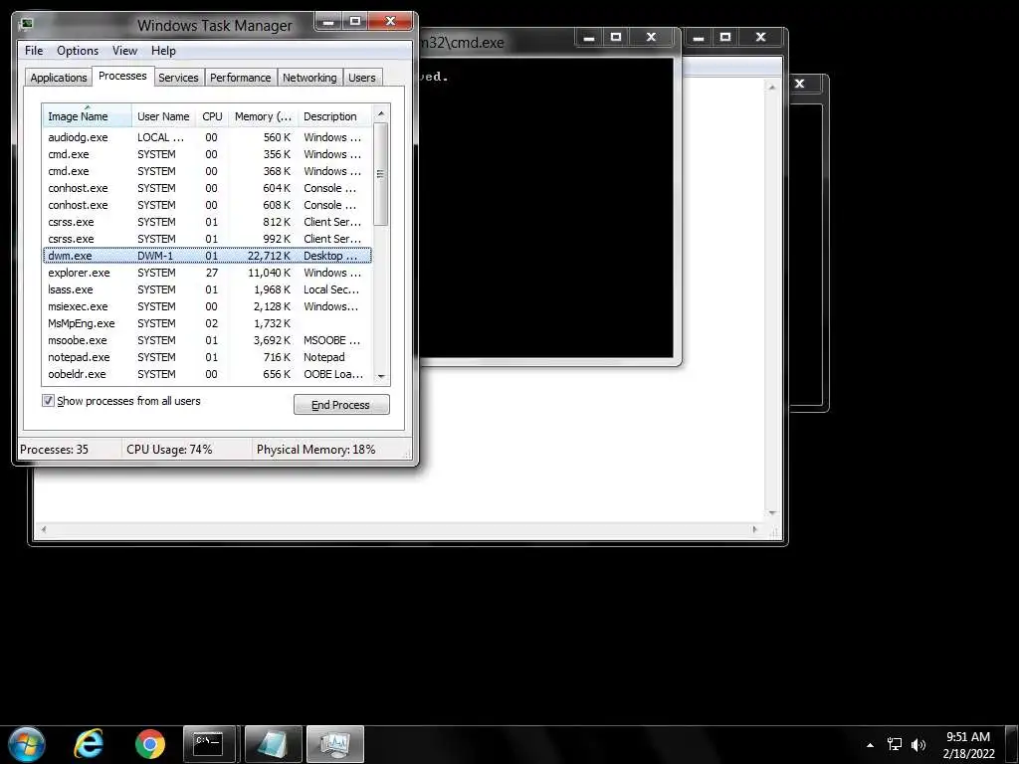Click CPU Usage: 74% status text
1019x764 pixels.
(169, 449)
